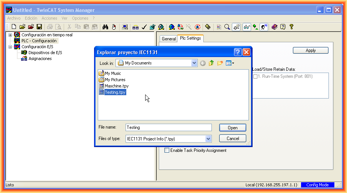Image resolution: width=347 pixels, height=193 pixels.
Task: Click the New document toolbar icon
Action: (14, 27)
